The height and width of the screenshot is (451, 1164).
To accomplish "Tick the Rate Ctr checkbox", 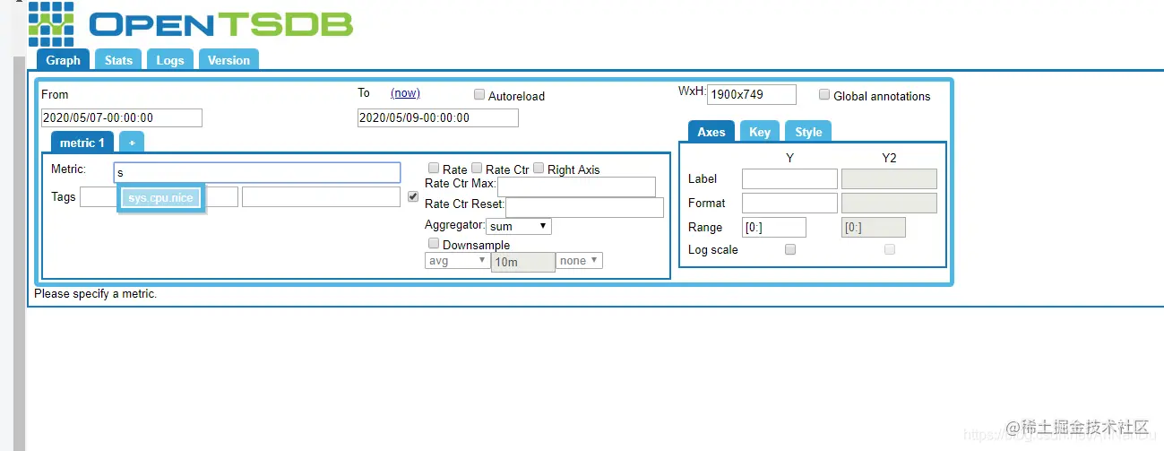I will (477, 168).
